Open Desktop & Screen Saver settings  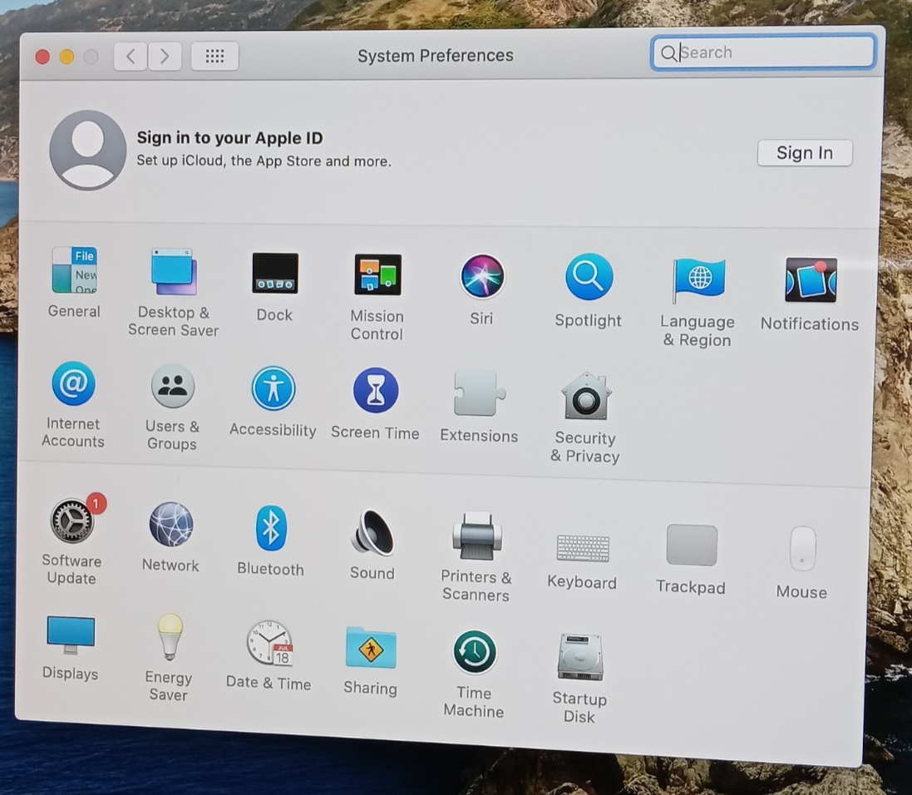coord(173,270)
